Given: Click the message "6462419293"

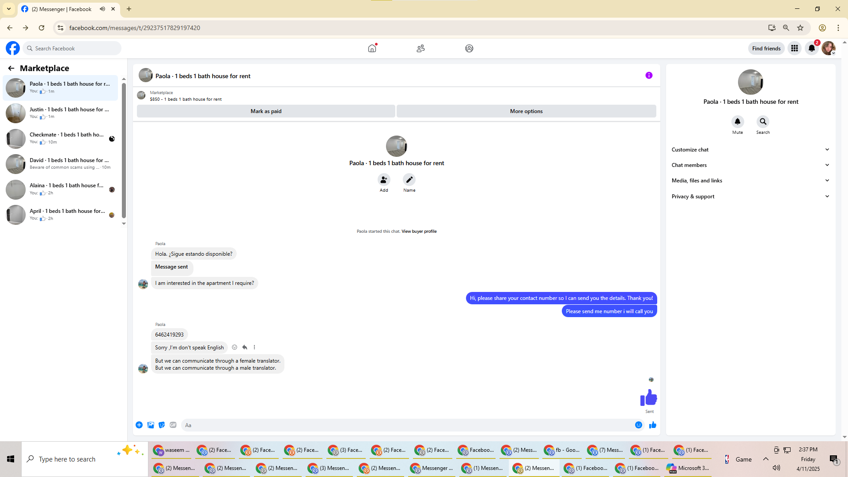Looking at the screenshot, I should [170, 335].
